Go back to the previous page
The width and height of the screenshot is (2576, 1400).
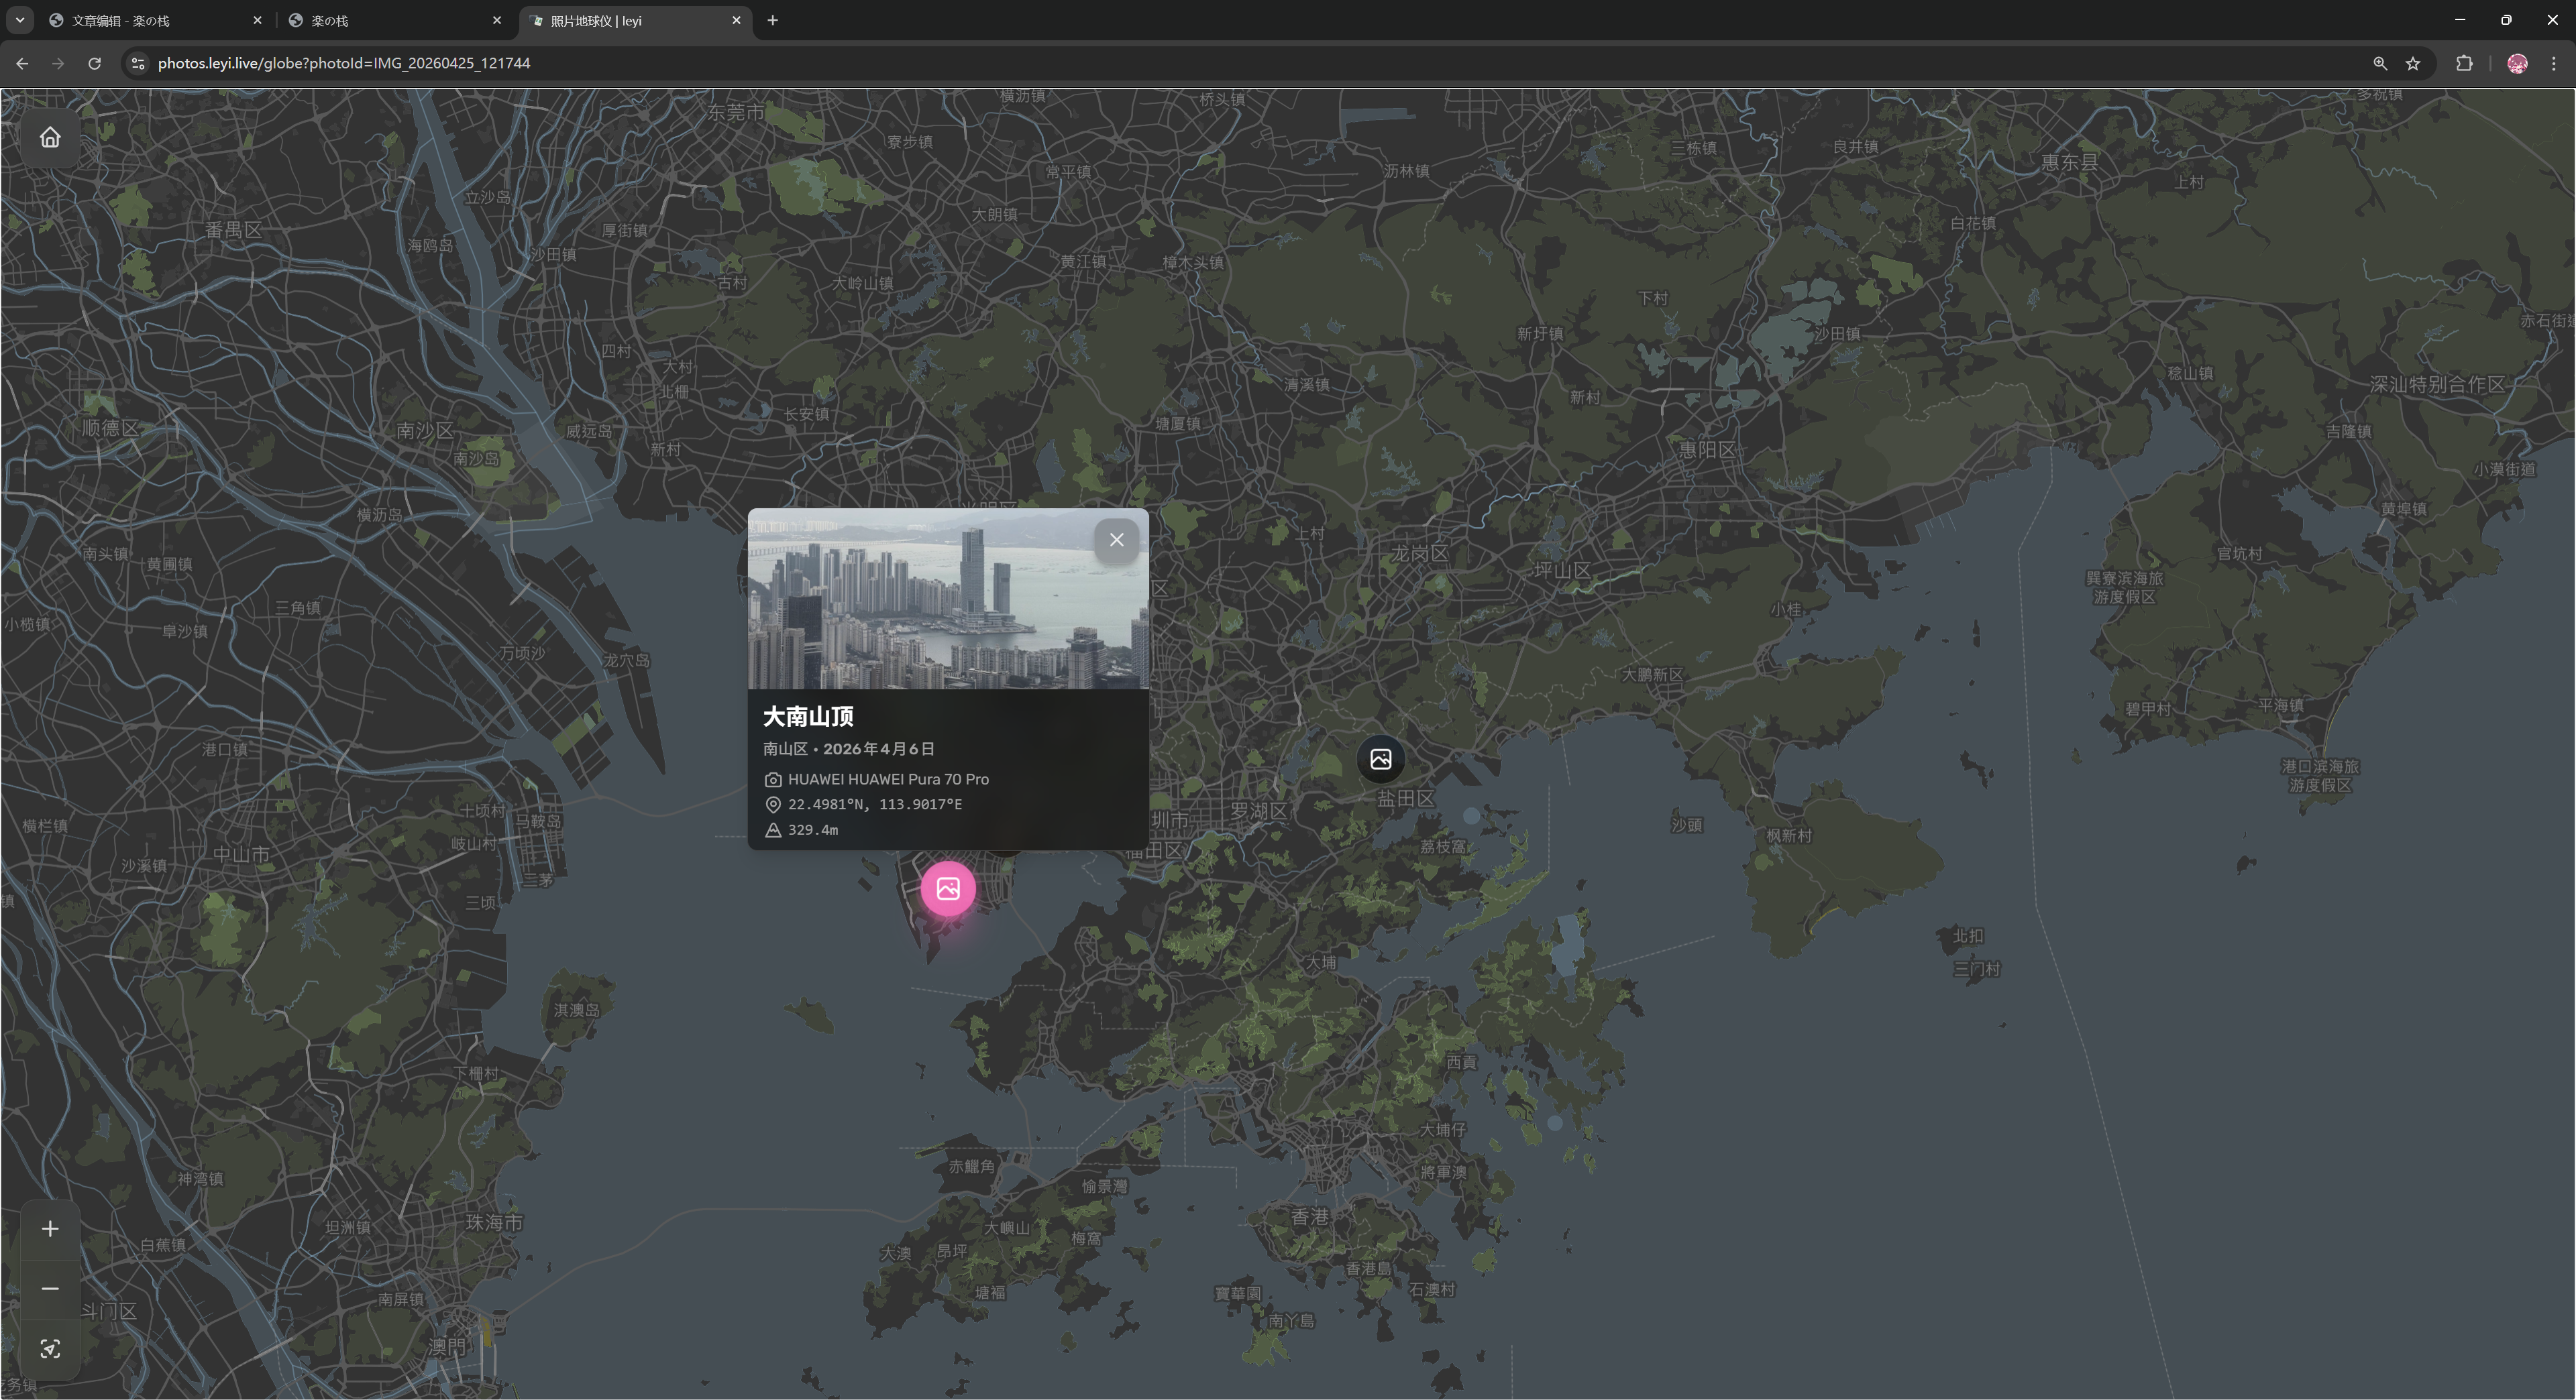22,63
